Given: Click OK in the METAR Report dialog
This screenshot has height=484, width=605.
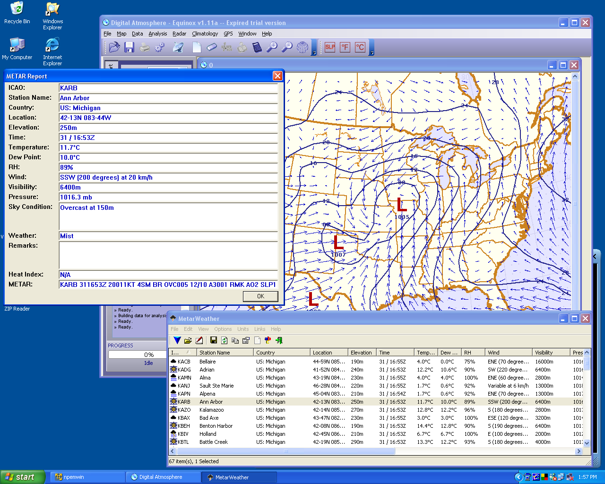Looking at the screenshot, I should 260,296.
